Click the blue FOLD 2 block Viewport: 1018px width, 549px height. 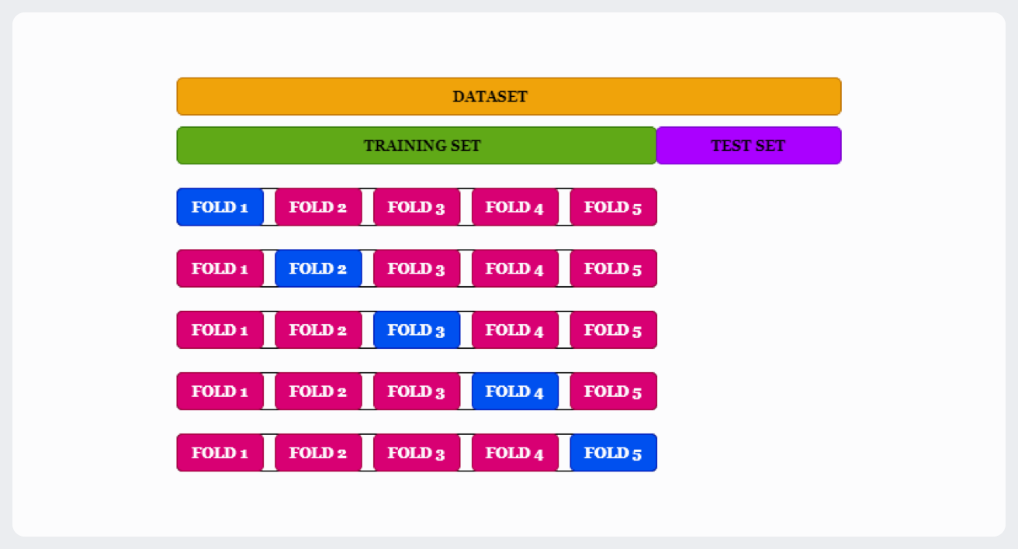coord(318,268)
